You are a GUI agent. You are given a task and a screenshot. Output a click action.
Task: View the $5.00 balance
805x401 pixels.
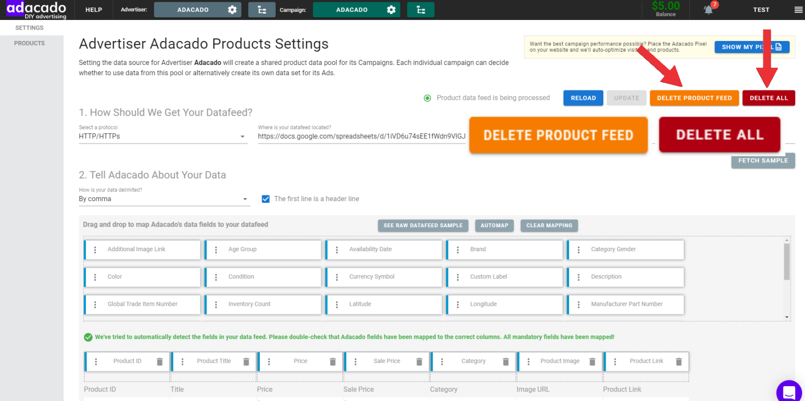coord(665,9)
